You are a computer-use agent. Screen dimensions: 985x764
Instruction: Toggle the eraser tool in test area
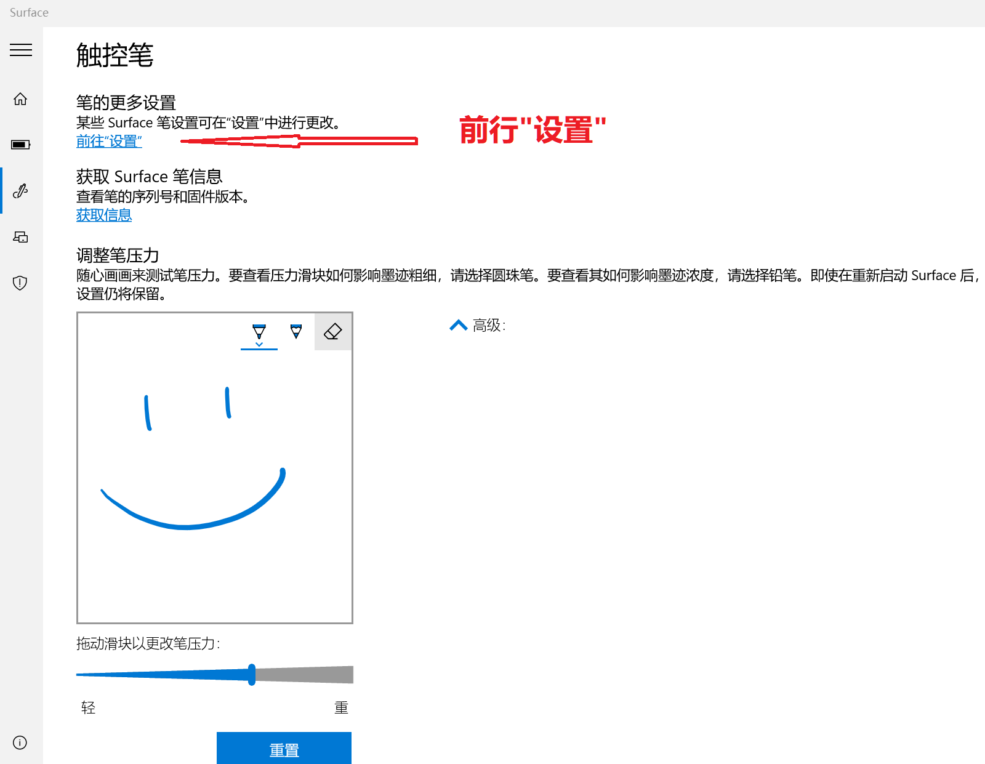pos(332,331)
